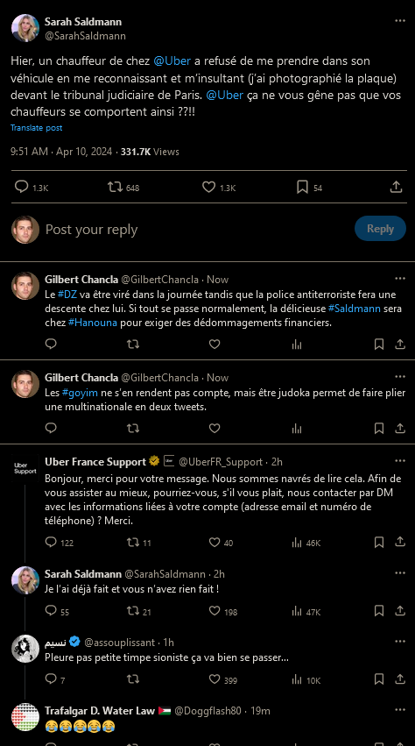Share the main post via upload icon
Image resolution: width=415 pixels, height=746 pixels.
coord(396,188)
